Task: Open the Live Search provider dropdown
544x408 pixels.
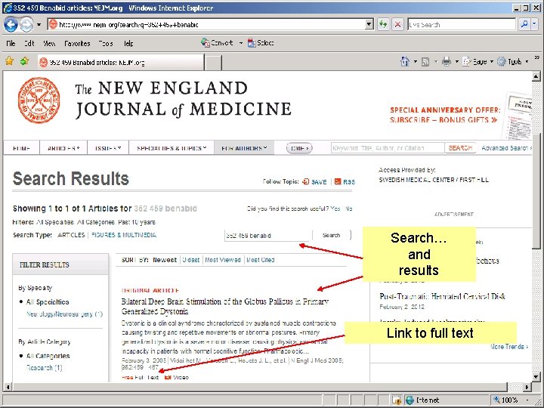Action: coord(535,25)
